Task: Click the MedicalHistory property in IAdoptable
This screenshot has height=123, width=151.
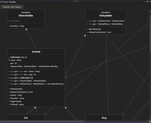Action: 105,24
